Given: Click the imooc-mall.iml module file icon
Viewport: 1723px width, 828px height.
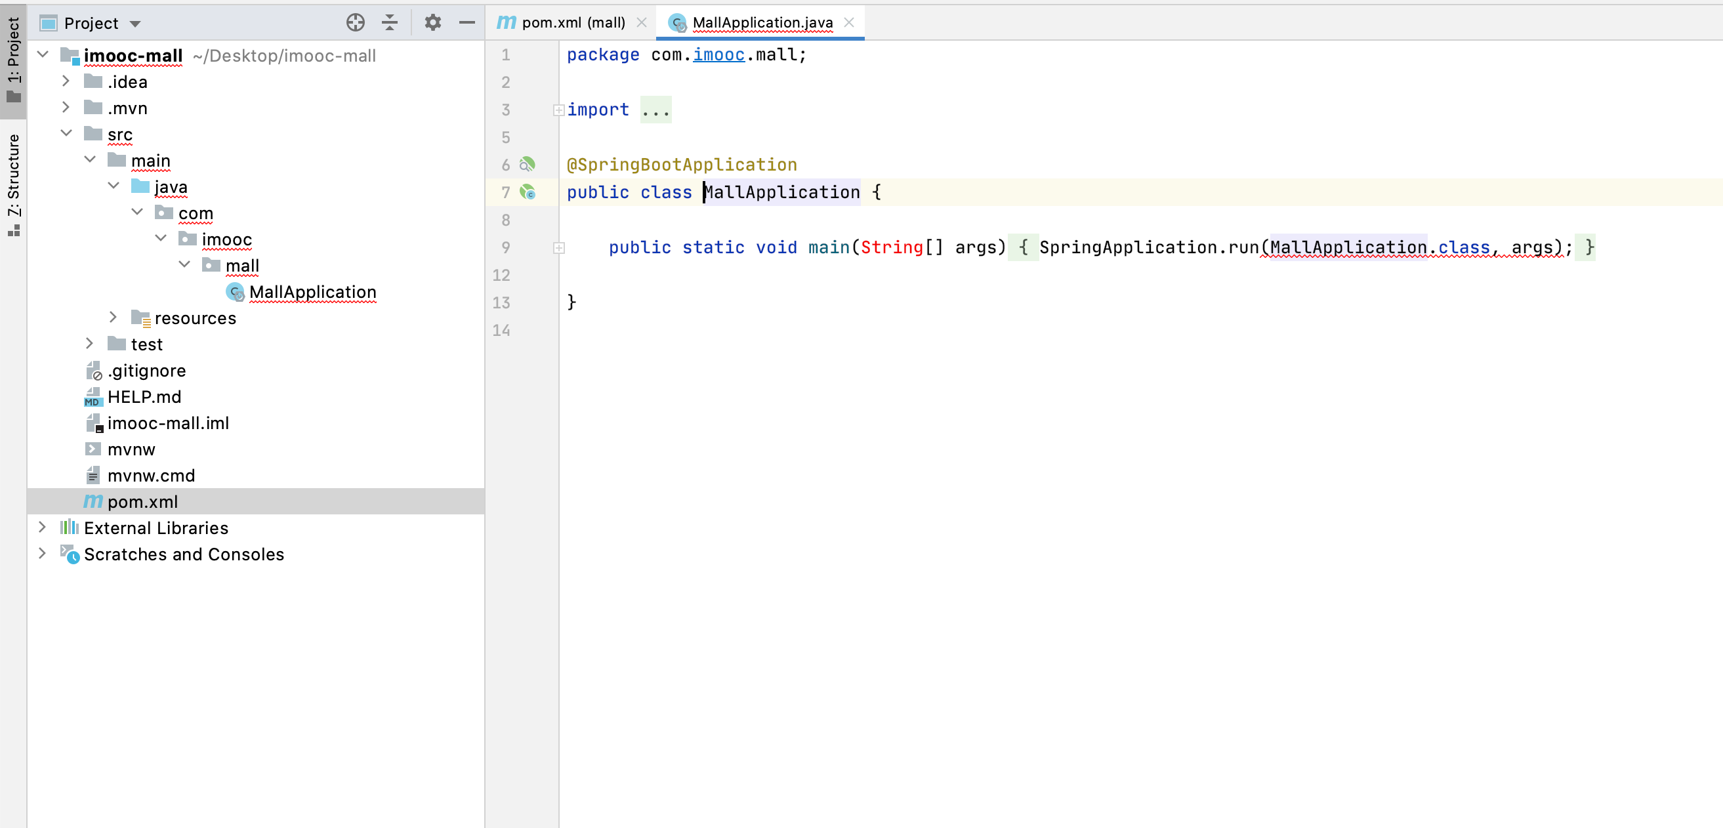Looking at the screenshot, I should click(94, 423).
